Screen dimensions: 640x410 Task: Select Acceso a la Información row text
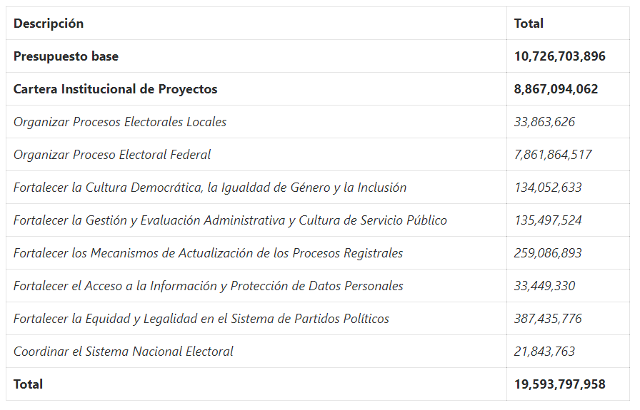click(x=208, y=286)
